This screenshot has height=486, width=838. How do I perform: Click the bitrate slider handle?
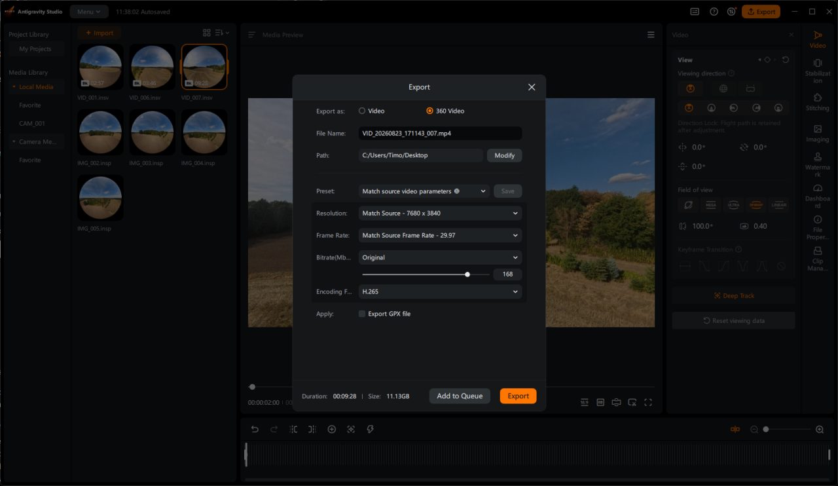pos(467,274)
